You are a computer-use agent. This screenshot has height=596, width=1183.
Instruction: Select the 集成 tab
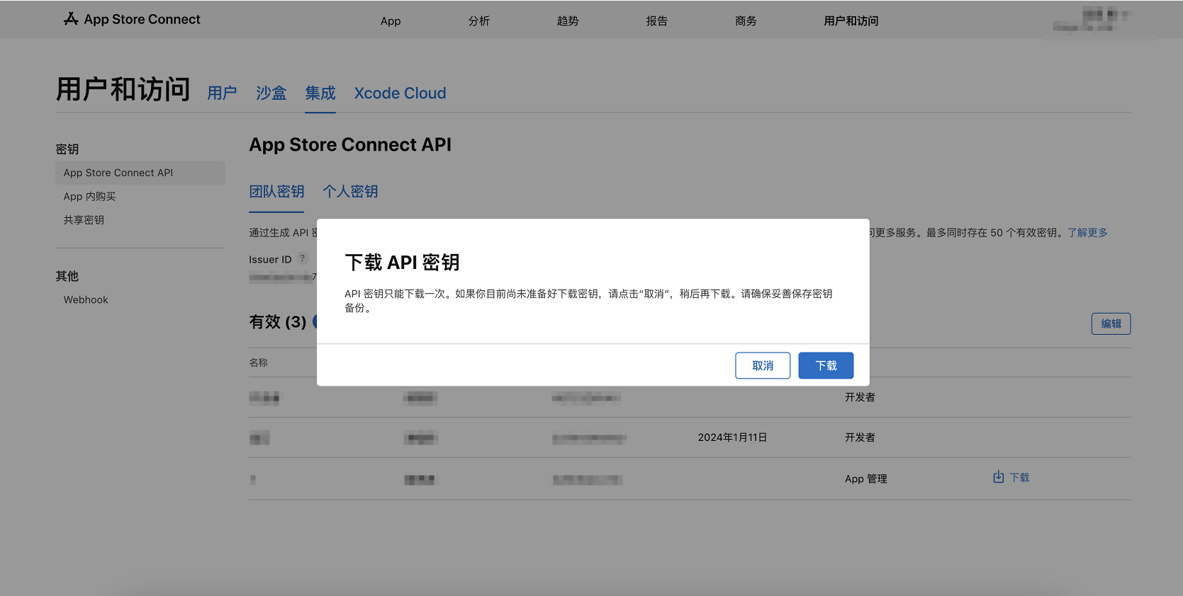coord(320,93)
